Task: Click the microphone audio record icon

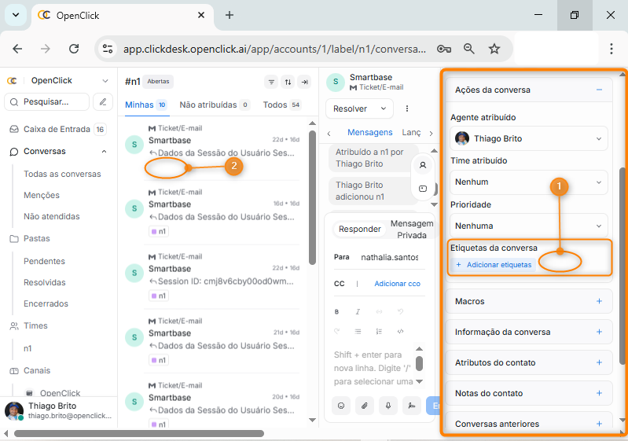Action: 387,406
